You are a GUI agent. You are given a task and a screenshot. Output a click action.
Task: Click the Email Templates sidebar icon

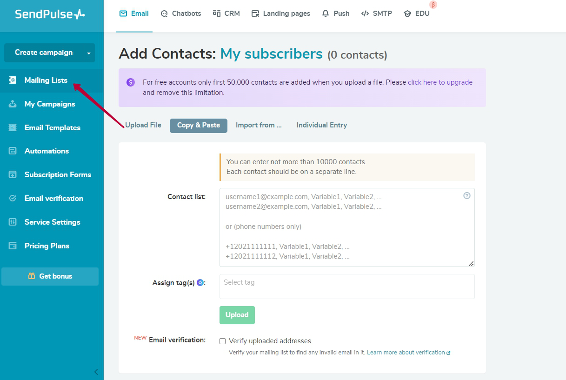[x=13, y=127]
